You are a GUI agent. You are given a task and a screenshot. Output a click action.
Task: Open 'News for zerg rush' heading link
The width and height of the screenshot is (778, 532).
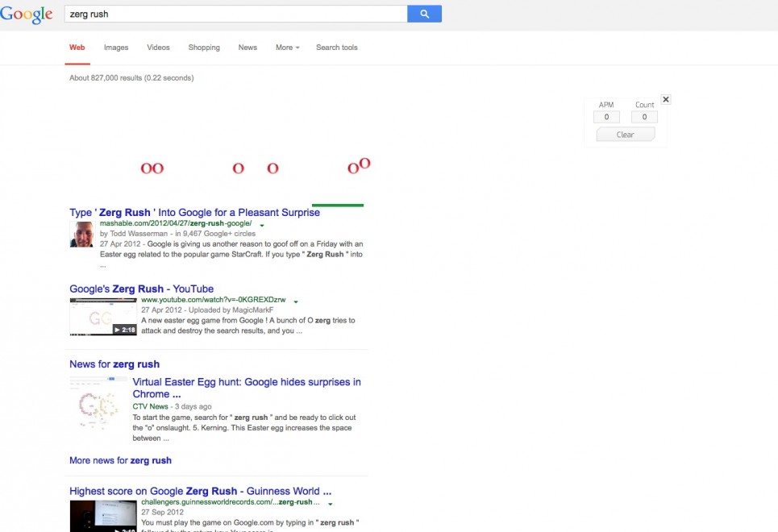tap(114, 364)
